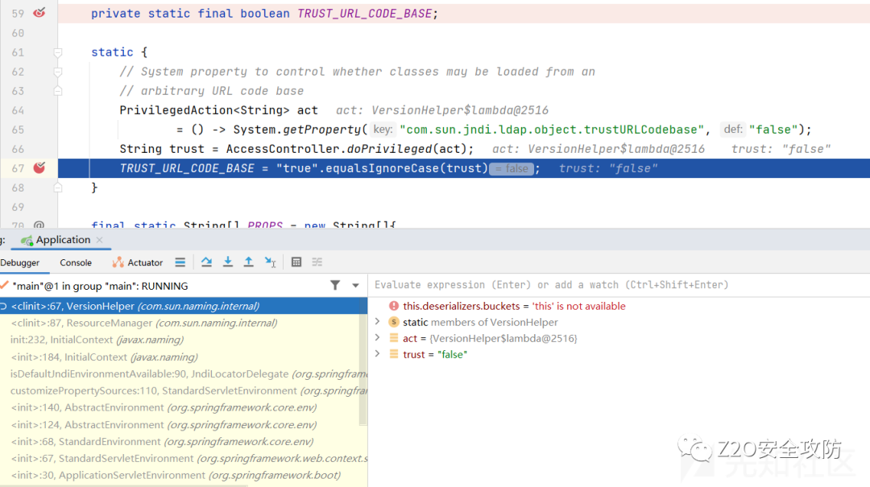This screenshot has width=870, height=487.
Task: Click the static members S icon
Action: point(393,322)
